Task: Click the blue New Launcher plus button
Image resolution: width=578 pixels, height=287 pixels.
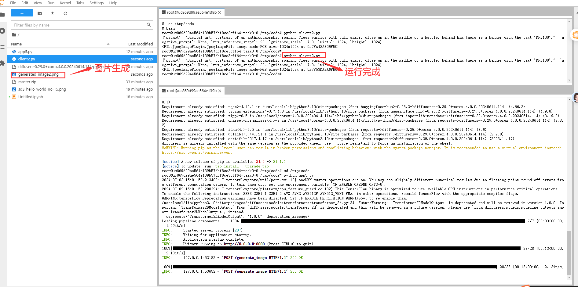Action: click(22, 13)
